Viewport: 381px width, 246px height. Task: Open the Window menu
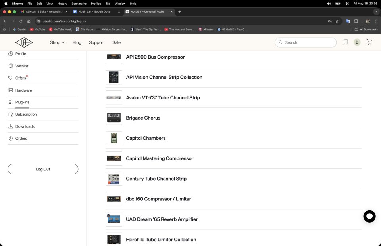[120, 4]
